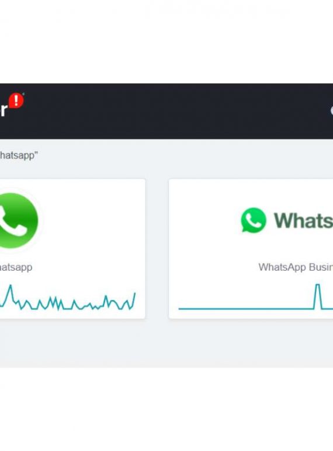Screen dimensions: 333x451
Task: Click the red exclamation mark logo badge
Action: point(16,101)
